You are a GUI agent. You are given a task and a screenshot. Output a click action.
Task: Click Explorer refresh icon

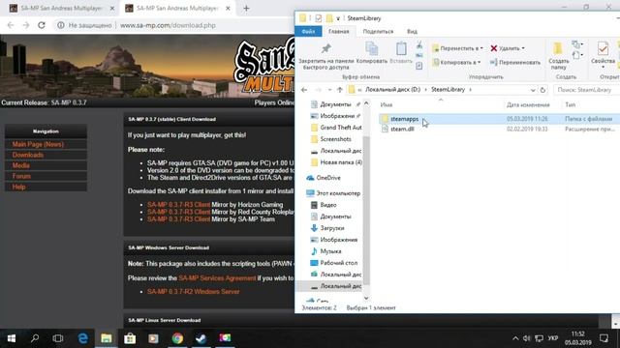(542, 90)
